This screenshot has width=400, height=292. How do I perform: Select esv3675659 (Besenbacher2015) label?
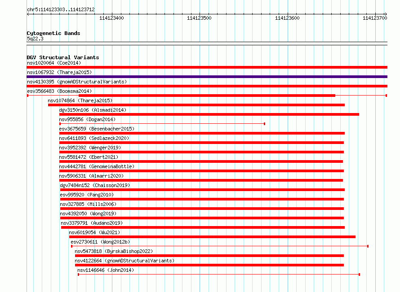point(97,129)
